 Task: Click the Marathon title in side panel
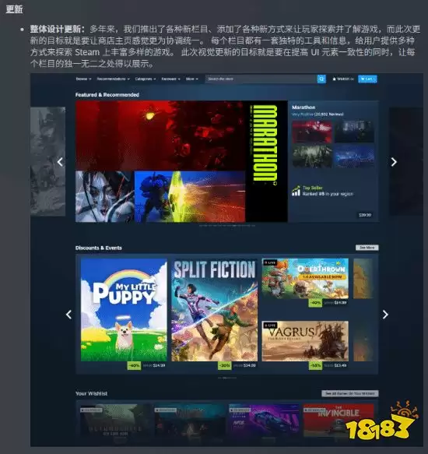tap(303, 107)
